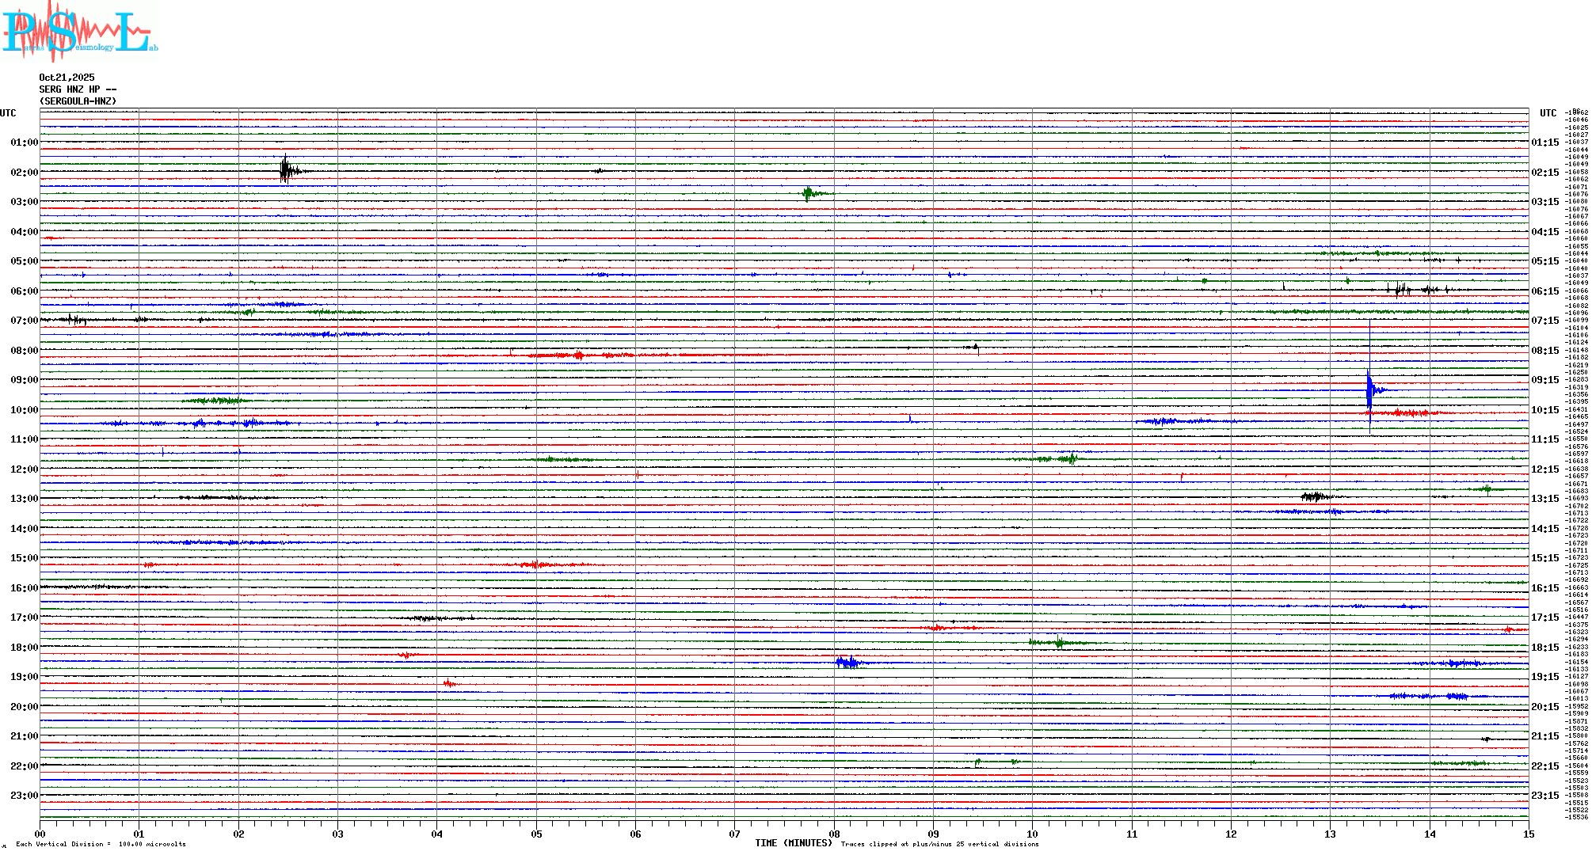Click the minute 15 tick on bottom axis
The image size is (1592, 855).
click(x=1528, y=834)
